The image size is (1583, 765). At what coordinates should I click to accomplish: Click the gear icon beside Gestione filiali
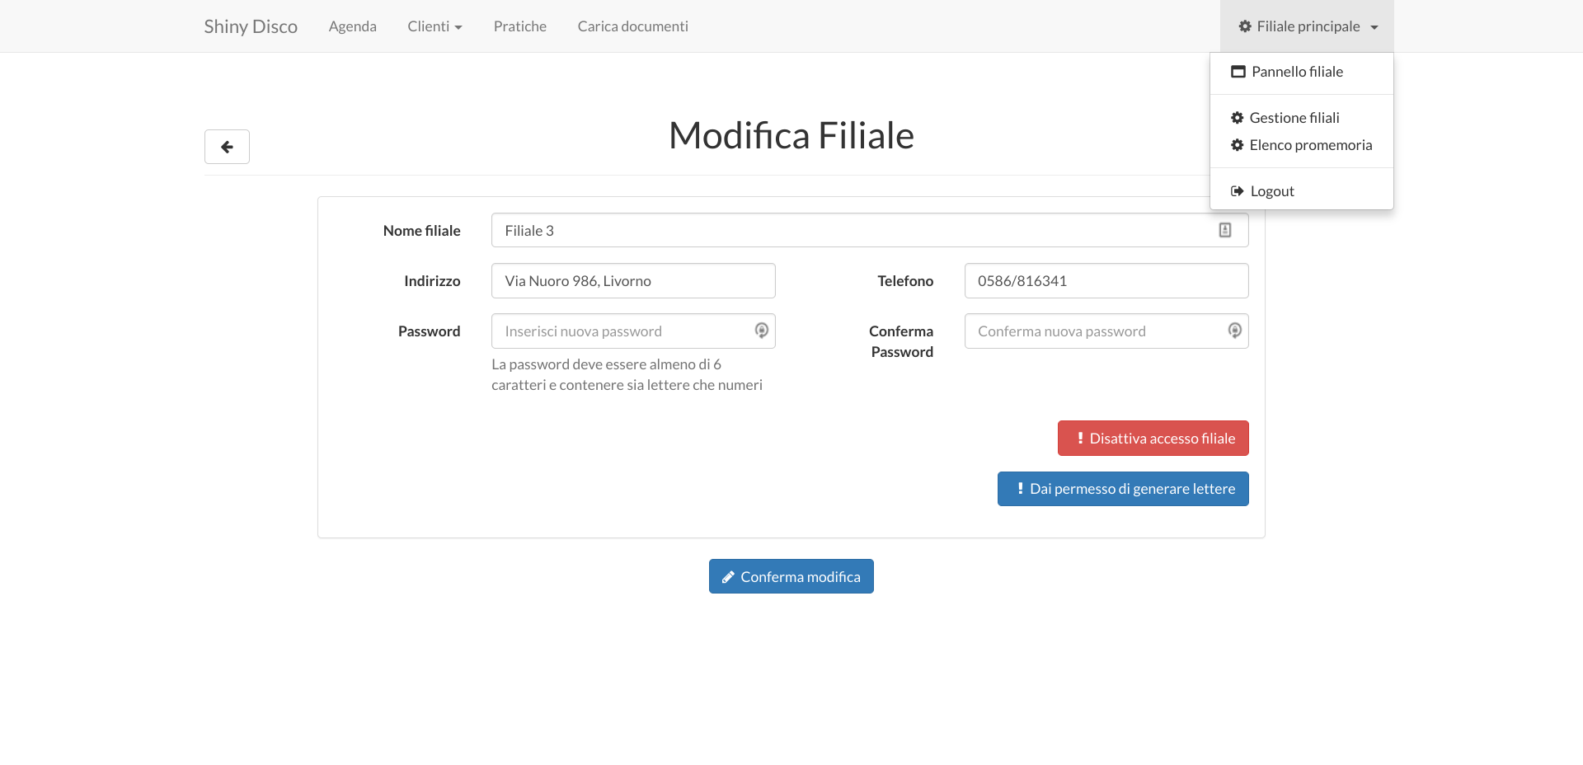(x=1237, y=118)
